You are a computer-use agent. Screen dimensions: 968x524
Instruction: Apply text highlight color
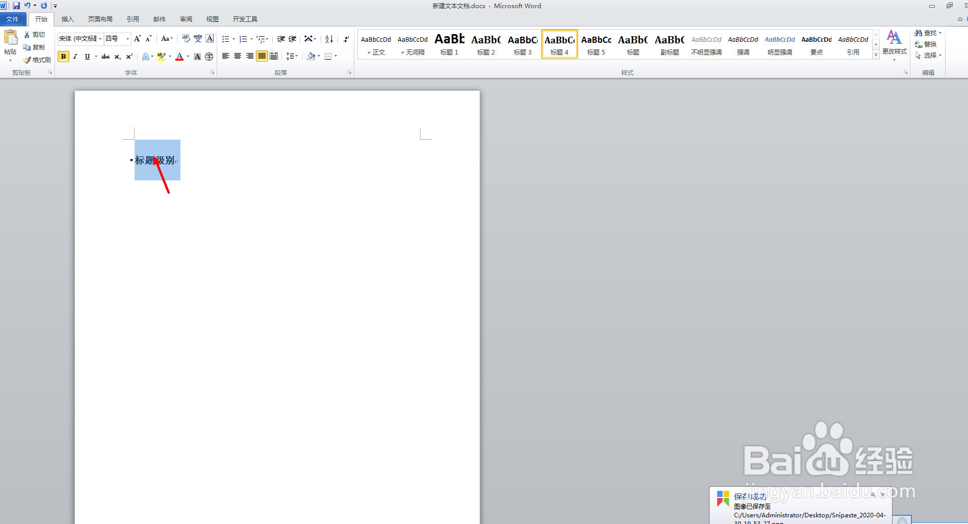pos(161,57)
